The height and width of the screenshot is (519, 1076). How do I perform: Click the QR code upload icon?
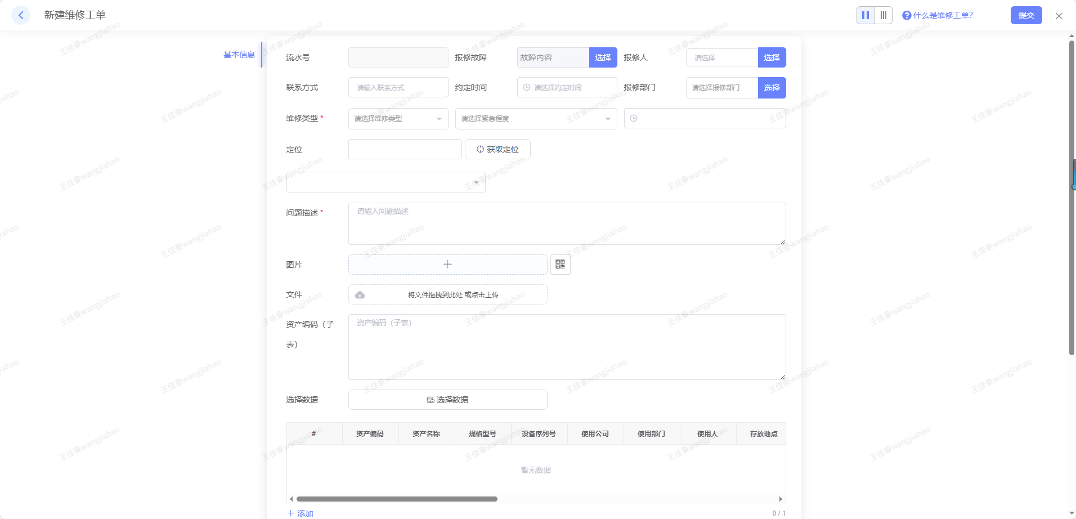(560, 265)
